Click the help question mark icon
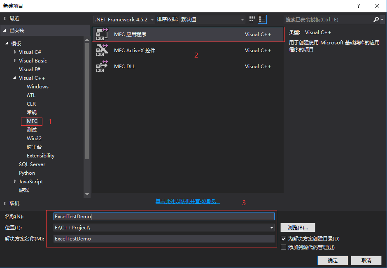Viewport: 387px width, 268px height. coord(358,6)
